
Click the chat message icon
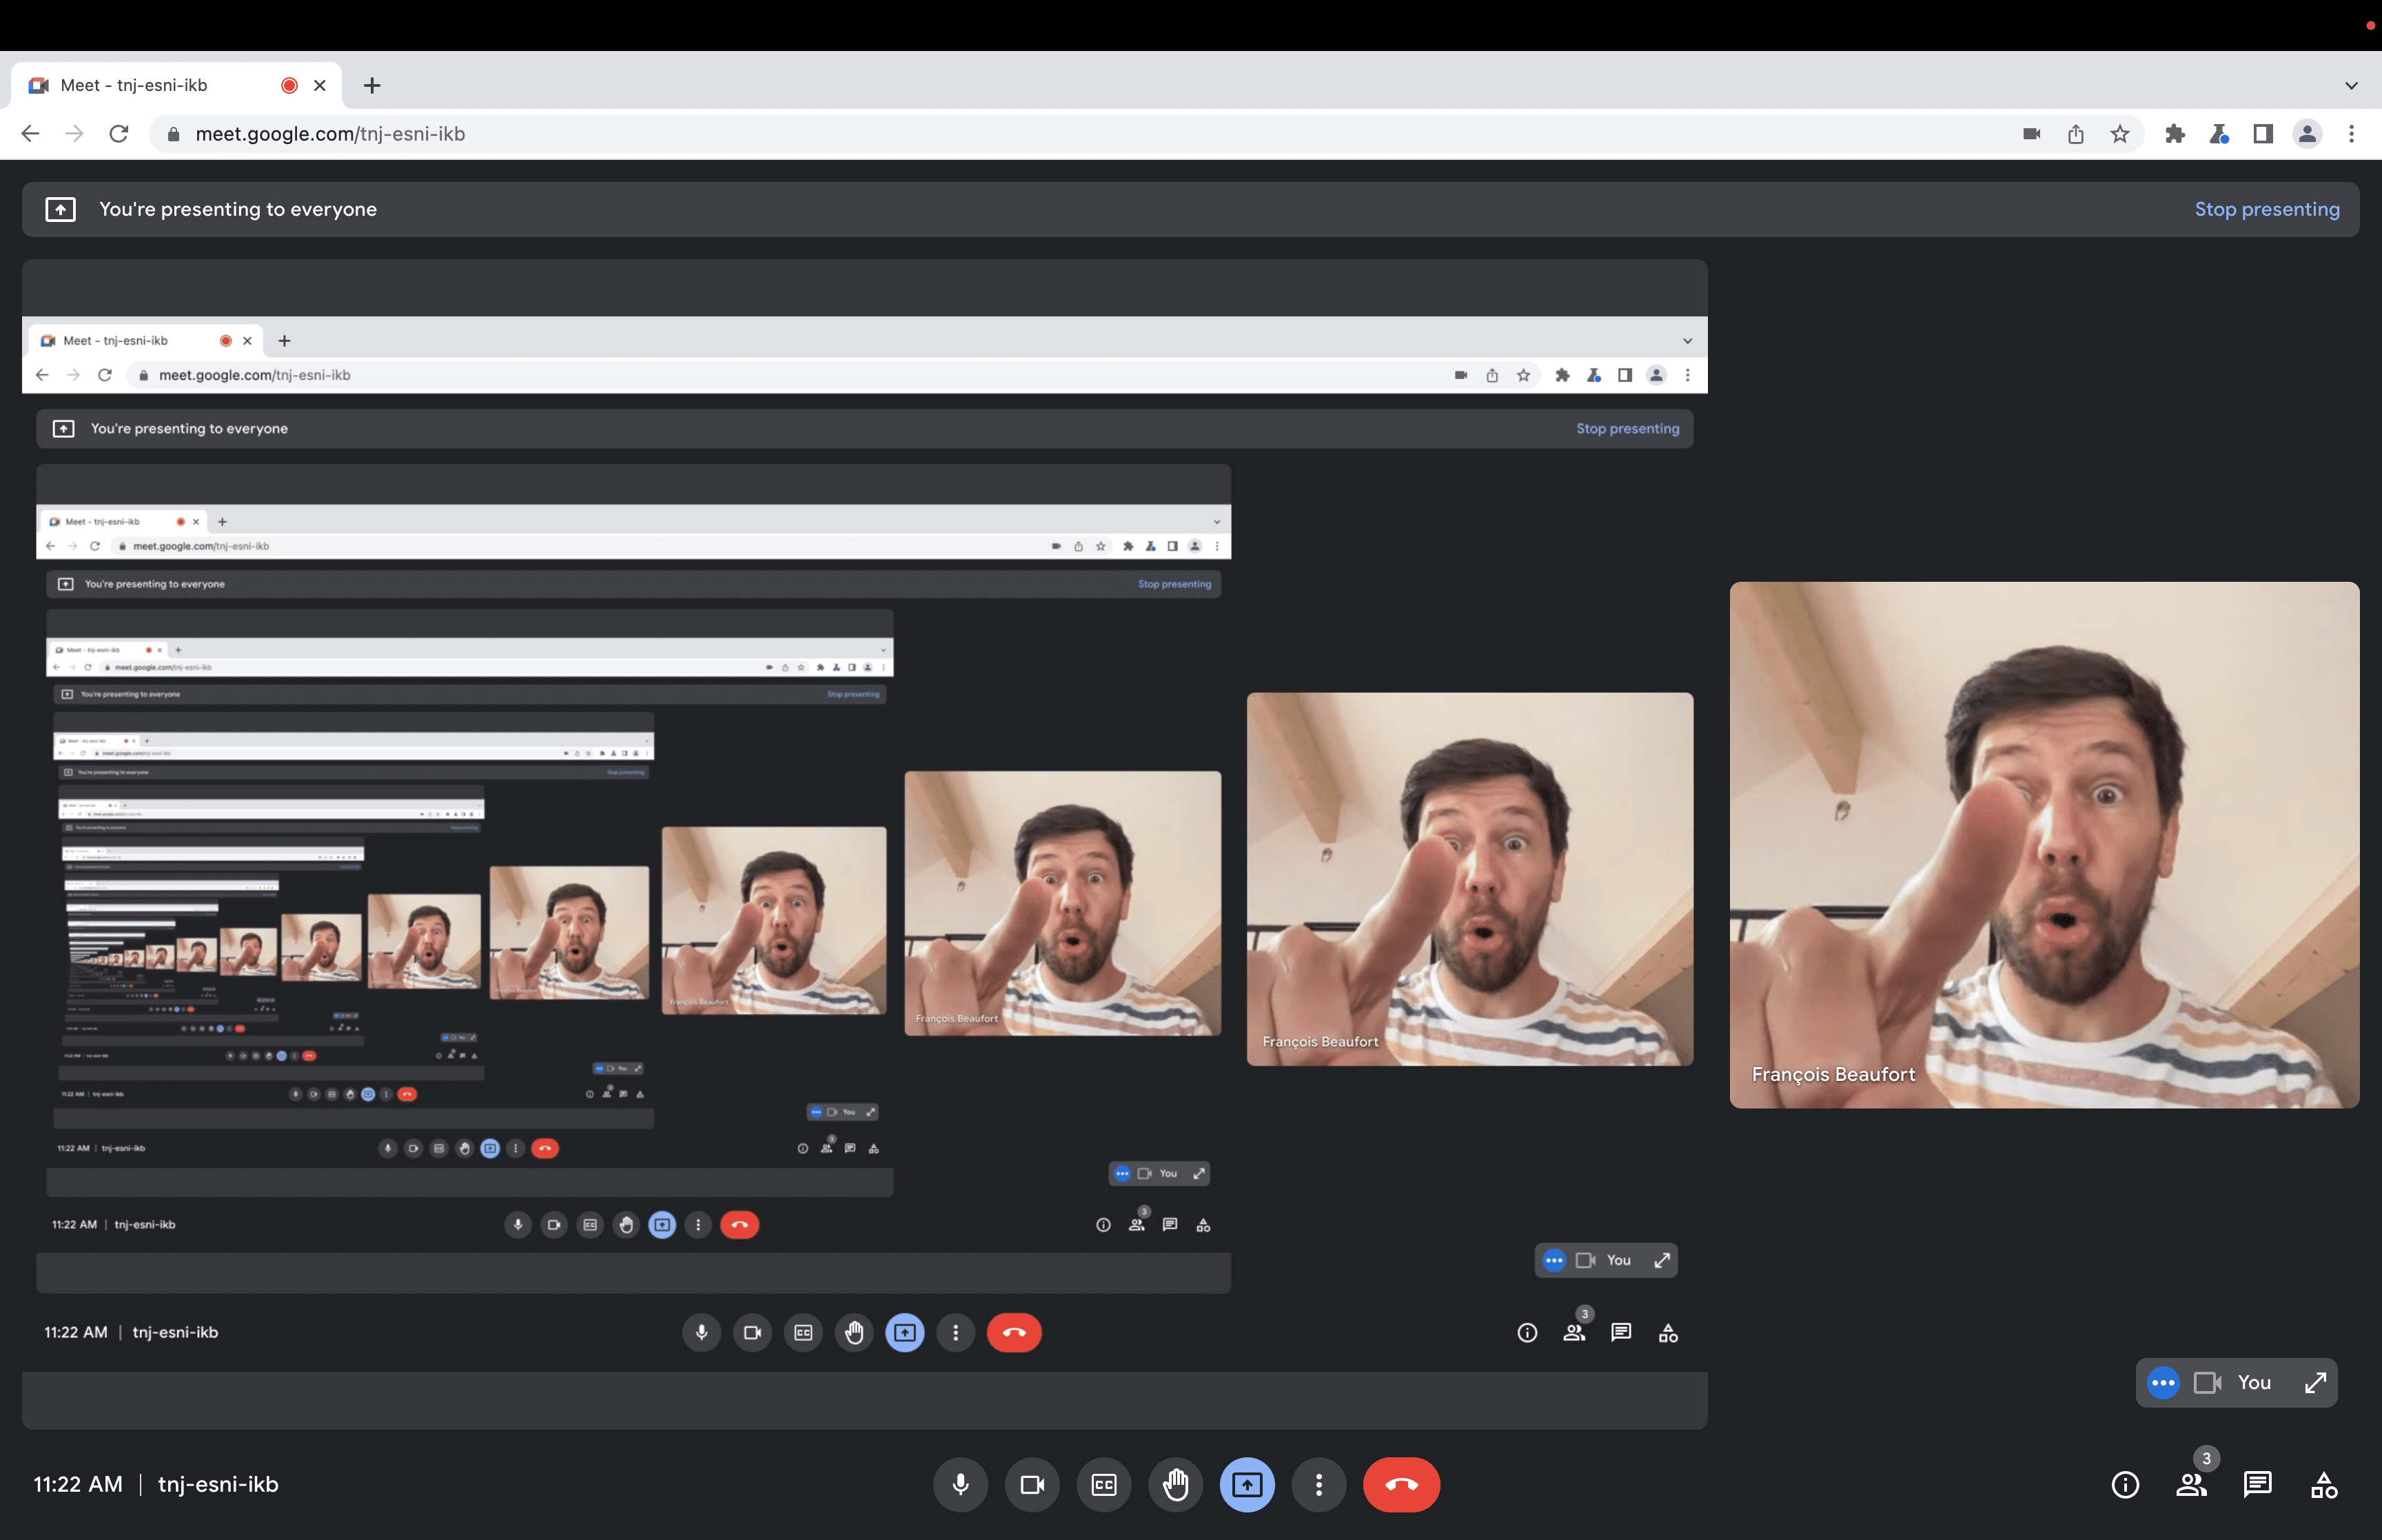[x=2257, y=1484]
